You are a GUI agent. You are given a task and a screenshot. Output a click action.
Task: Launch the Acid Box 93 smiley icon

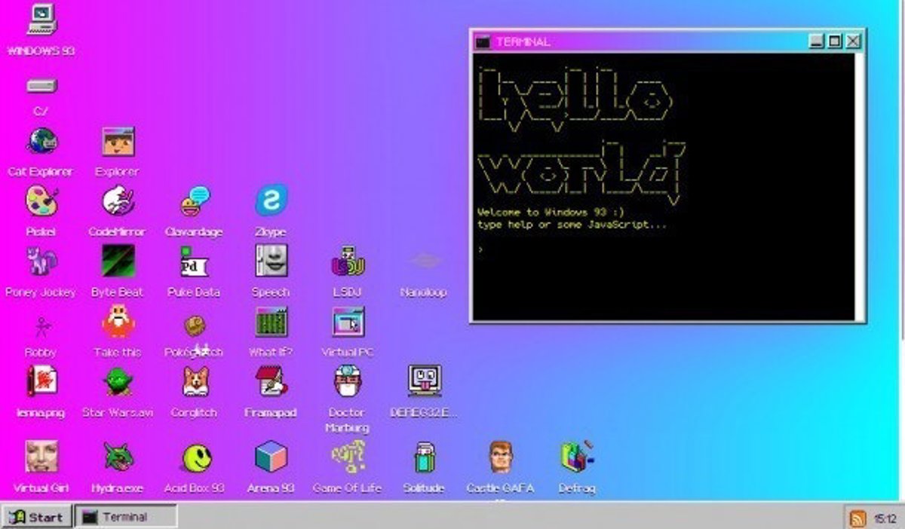195,457
